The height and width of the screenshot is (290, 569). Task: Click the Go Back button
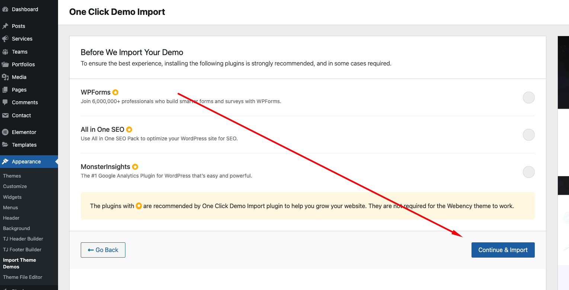click(x=103, y=250)
